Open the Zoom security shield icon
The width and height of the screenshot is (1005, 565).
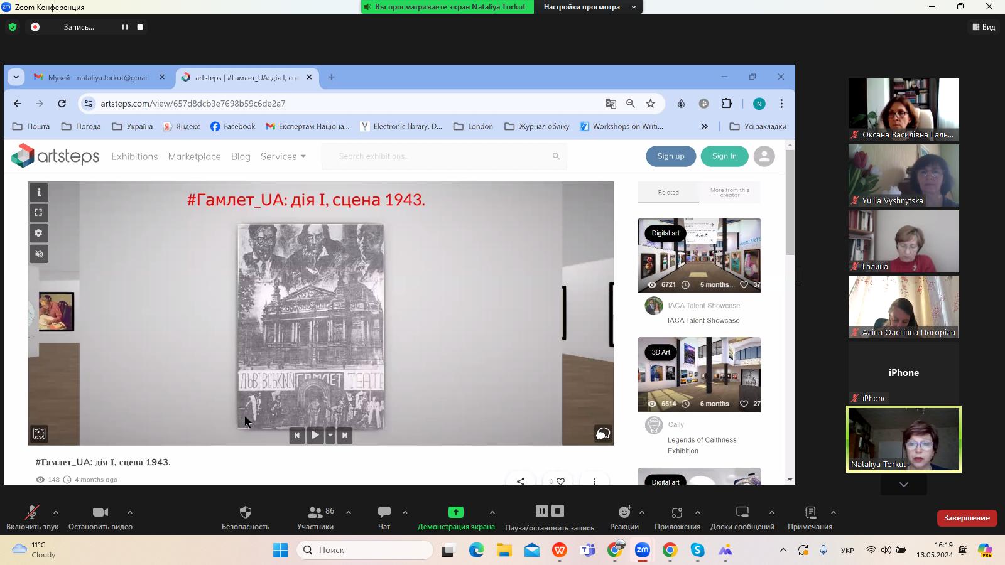pos(246,512)
